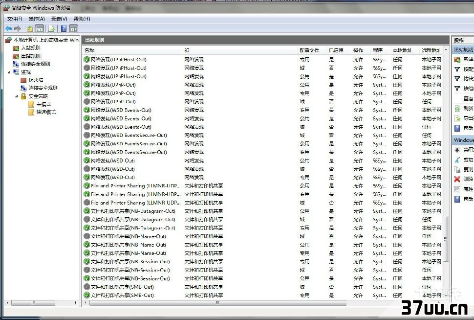Collapse the 安全关联 tree node arrow
Image resolution: width=474 pixels, height=320 pixels.
click(17, 96)
